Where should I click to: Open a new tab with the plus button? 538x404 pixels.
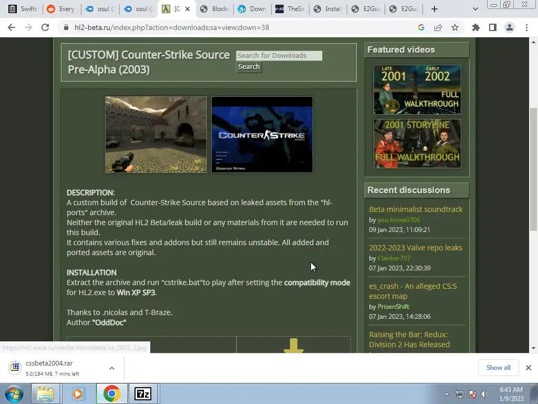pyautogui.click(x=434, y=9)
